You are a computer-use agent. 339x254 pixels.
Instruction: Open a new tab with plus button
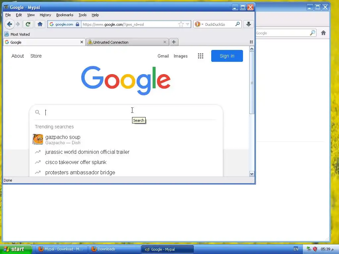(x=174, y=42)
